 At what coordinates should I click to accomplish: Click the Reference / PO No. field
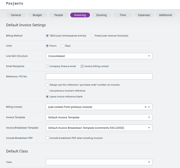[99, 77]
